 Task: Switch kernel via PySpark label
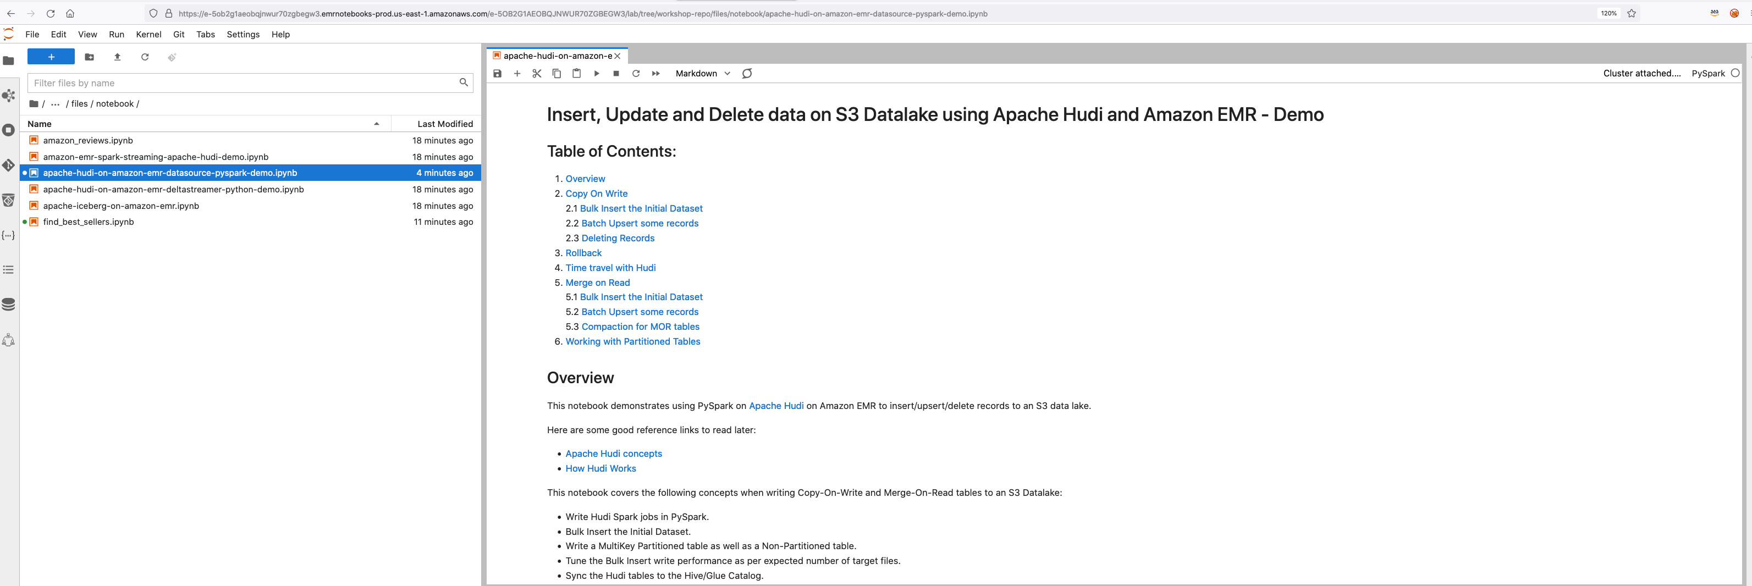(x=1708, y=74)
